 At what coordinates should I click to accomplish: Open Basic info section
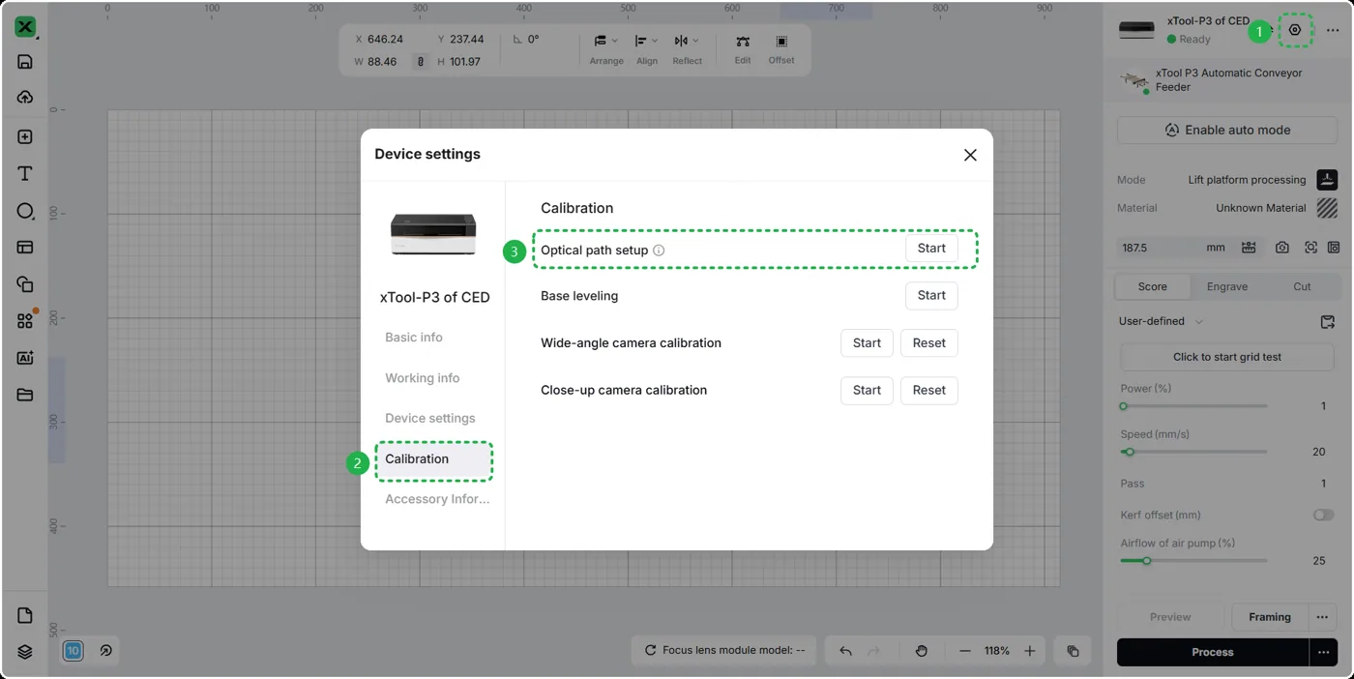(x=414, y=338)
